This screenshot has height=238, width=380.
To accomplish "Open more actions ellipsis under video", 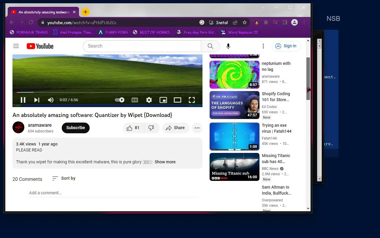I will pos(197,128).
